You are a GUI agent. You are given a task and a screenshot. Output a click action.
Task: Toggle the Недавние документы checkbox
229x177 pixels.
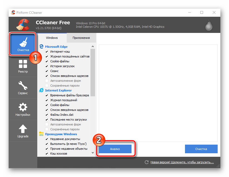click(x=47, y=139)
